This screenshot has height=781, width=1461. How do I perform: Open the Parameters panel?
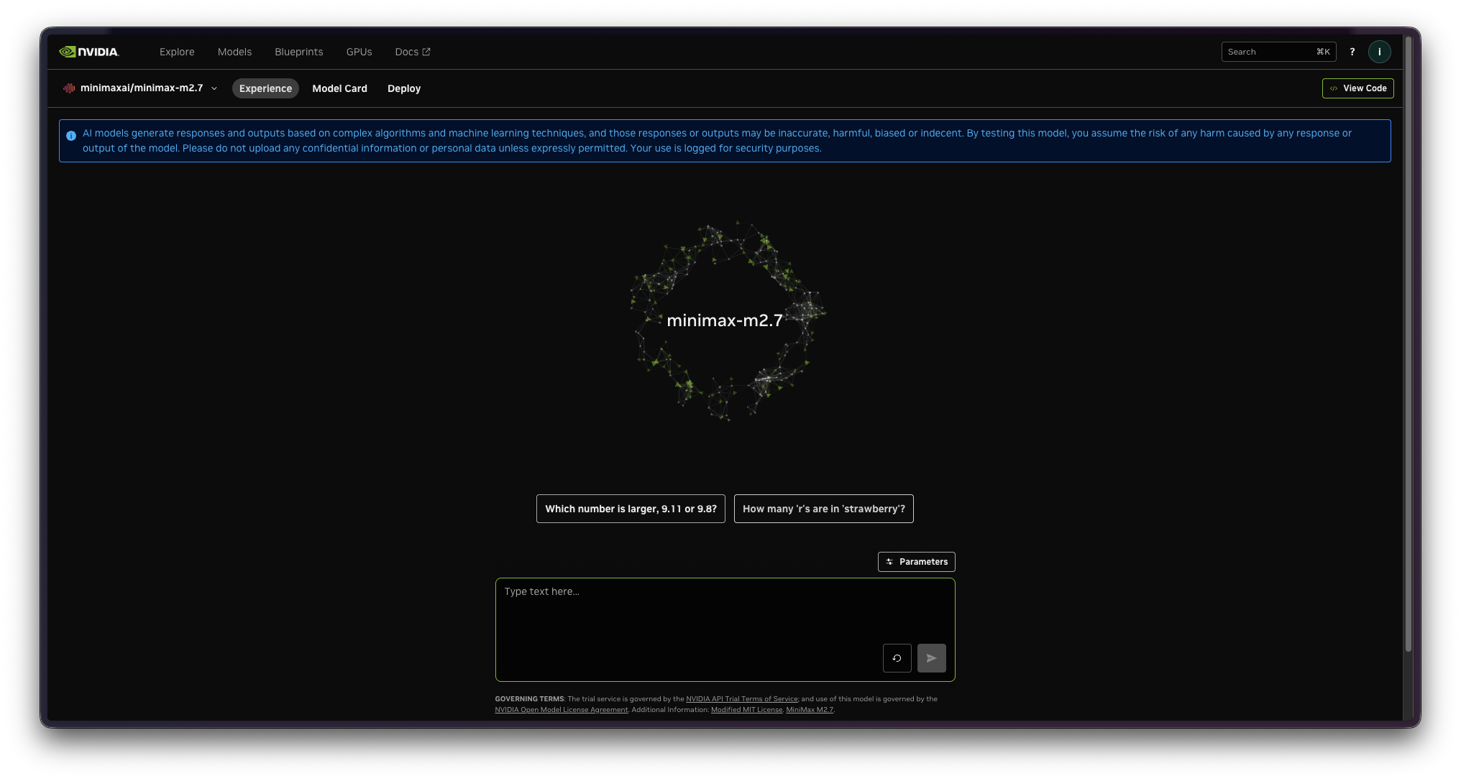pos(916,562)
